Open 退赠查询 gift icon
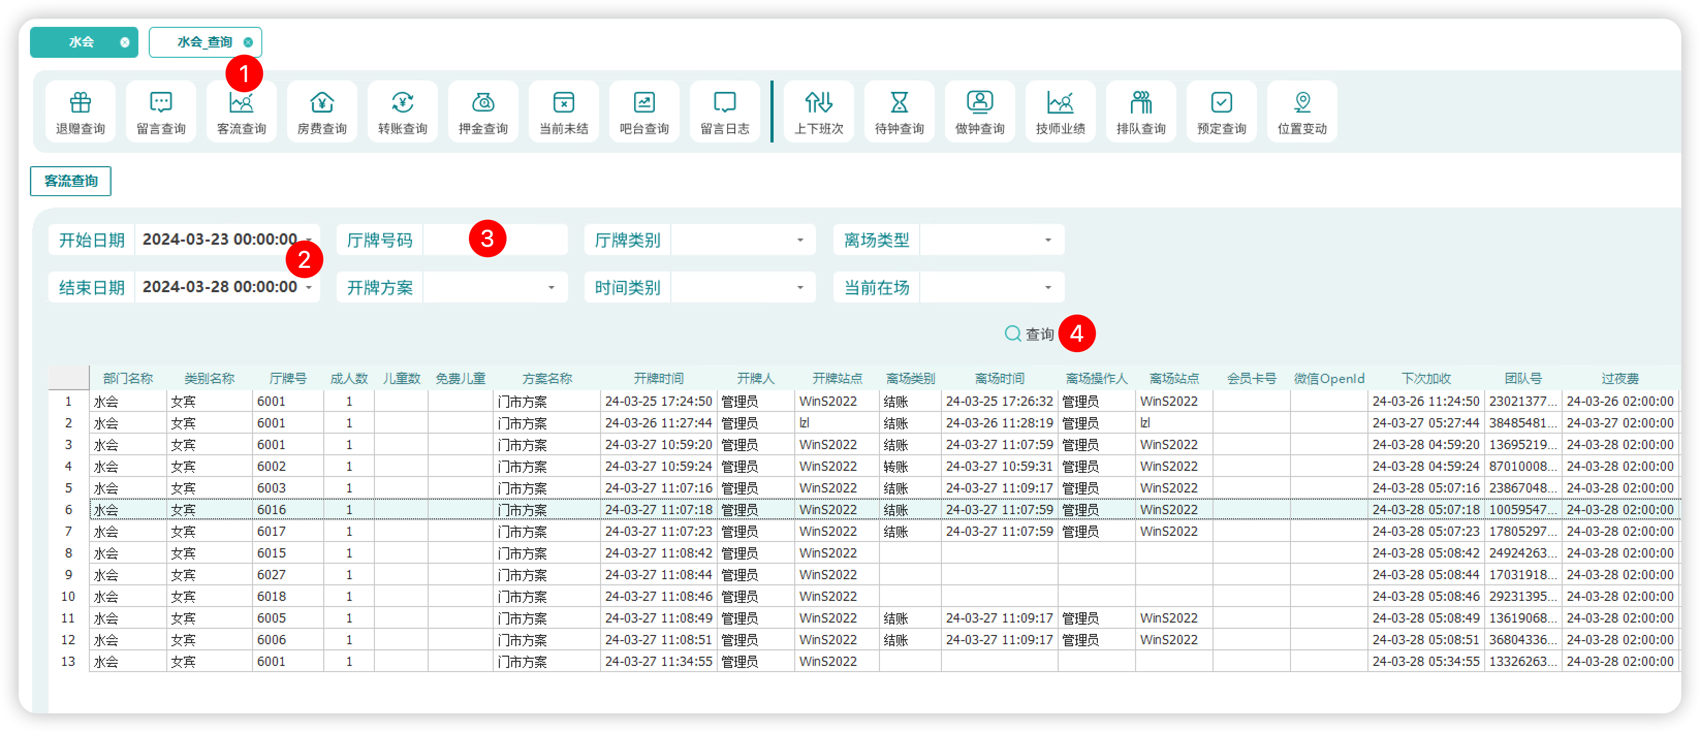Image resolution: width=1700 pixels, height=732 pixels. 81,112
